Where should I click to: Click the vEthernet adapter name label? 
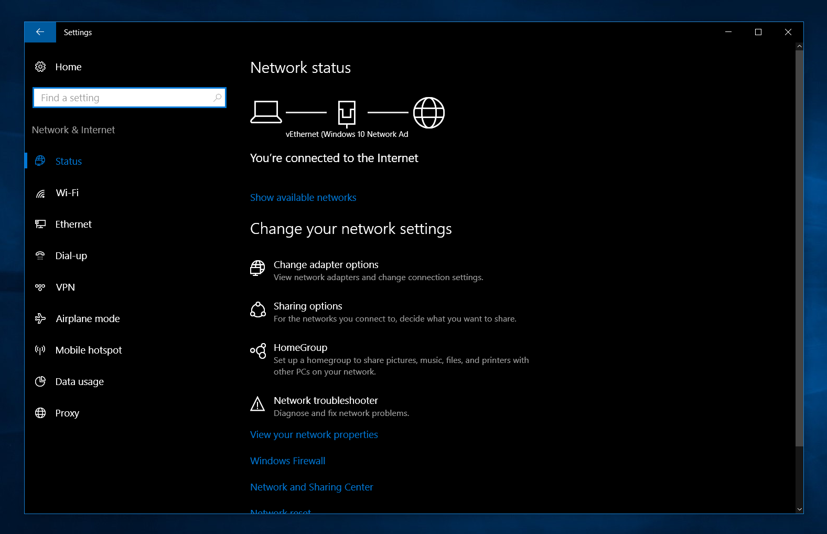(x=347, y=134)
